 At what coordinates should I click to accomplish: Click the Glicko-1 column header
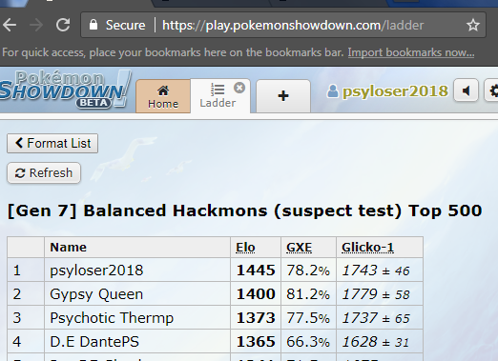pos(367,248)
